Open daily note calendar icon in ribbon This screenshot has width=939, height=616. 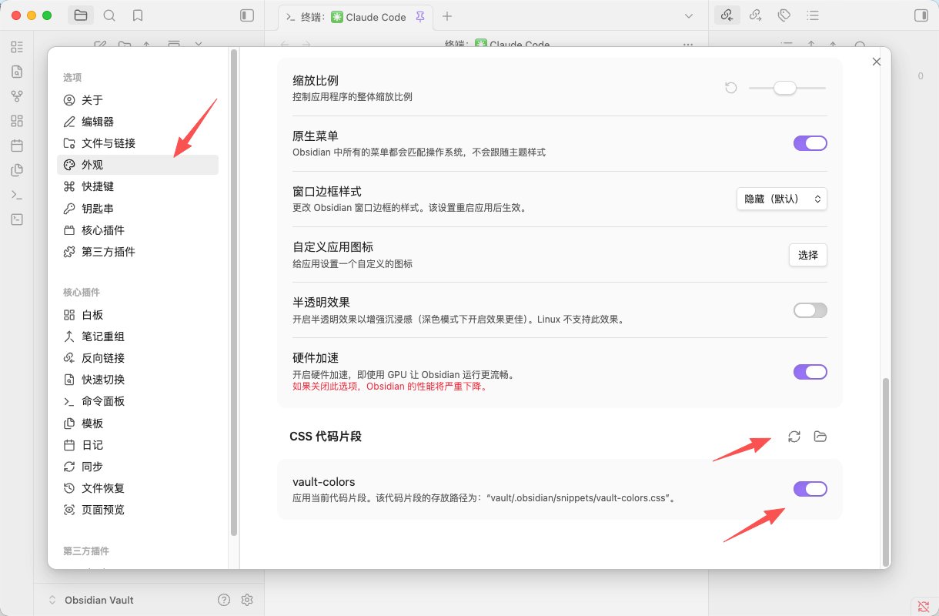17,146
